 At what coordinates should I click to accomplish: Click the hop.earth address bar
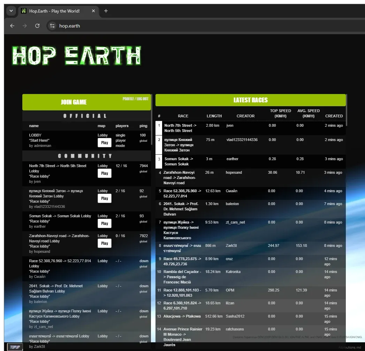pyautogui.click(x=205, y=26)
